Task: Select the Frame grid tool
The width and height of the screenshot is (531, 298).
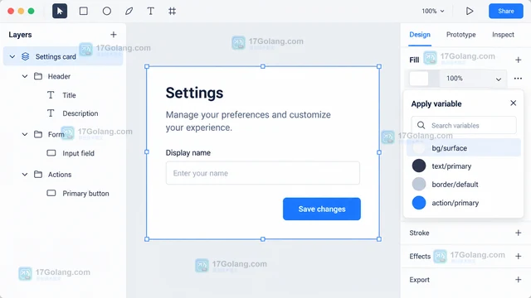Action: [172, 11]
